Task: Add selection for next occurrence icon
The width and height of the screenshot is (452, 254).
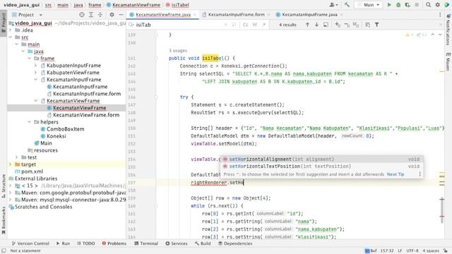Action: (x=338, y=25)
